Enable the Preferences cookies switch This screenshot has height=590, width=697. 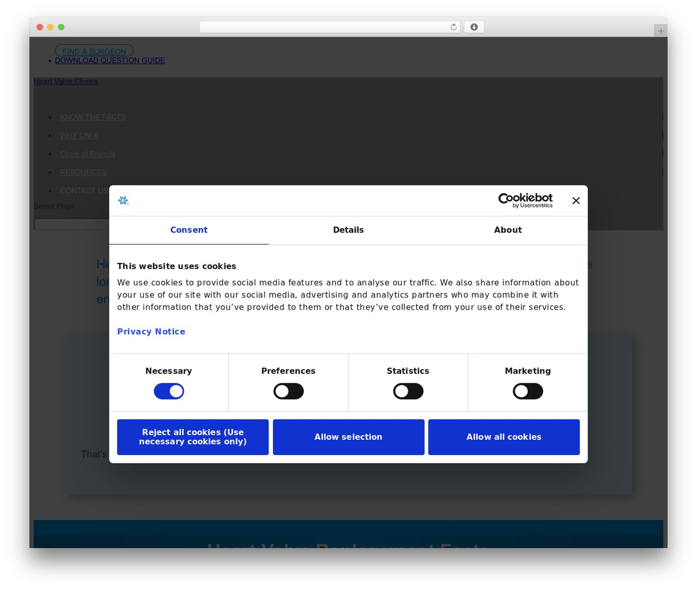coord(289,391)
